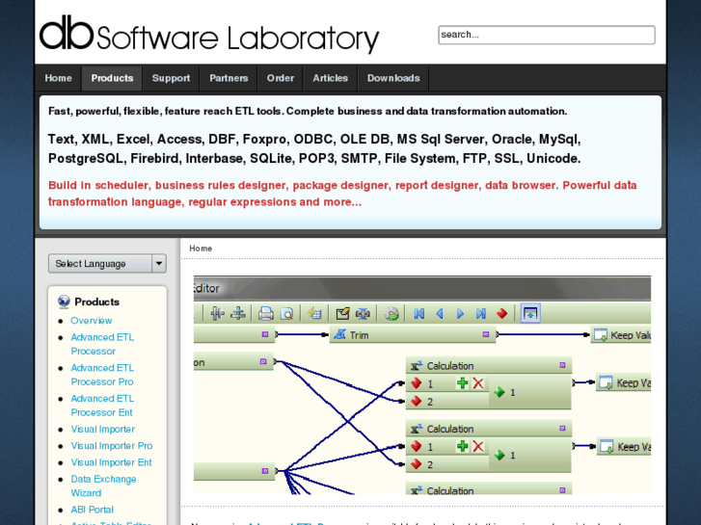Click the vertical align icon in editor toolbar

coord(238,313)
